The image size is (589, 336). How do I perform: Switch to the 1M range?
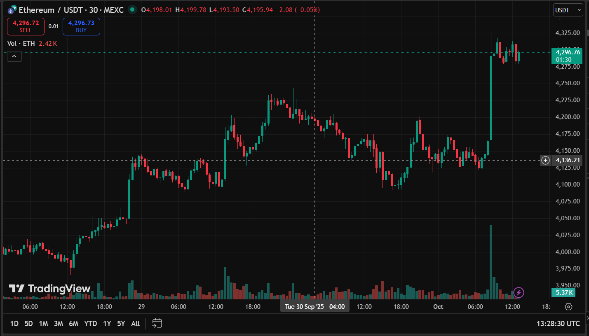tap(43, 324)
